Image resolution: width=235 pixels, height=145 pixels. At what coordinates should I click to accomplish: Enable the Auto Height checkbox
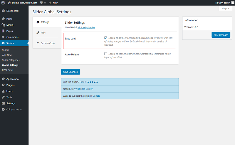point(106,54)
